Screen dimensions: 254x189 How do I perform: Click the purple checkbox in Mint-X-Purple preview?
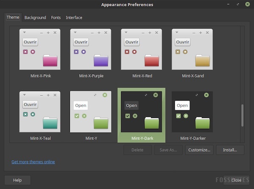tap(76, 52)
